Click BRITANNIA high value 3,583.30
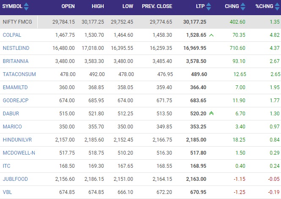 94,61
